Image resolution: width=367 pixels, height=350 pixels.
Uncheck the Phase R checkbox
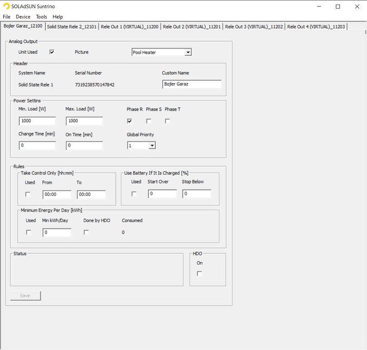point(130,121)
